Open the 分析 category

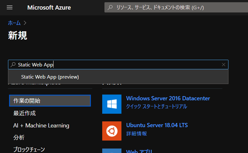tap(19, 138)
